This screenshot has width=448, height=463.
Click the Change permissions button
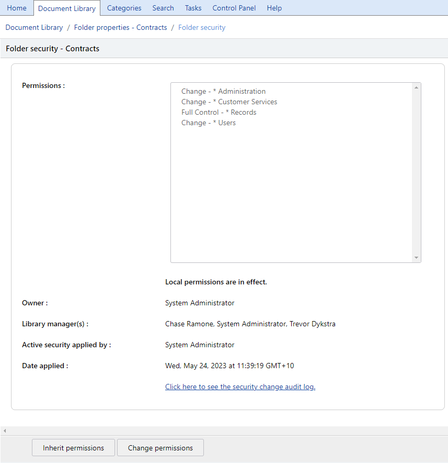[x=160, y=448]
